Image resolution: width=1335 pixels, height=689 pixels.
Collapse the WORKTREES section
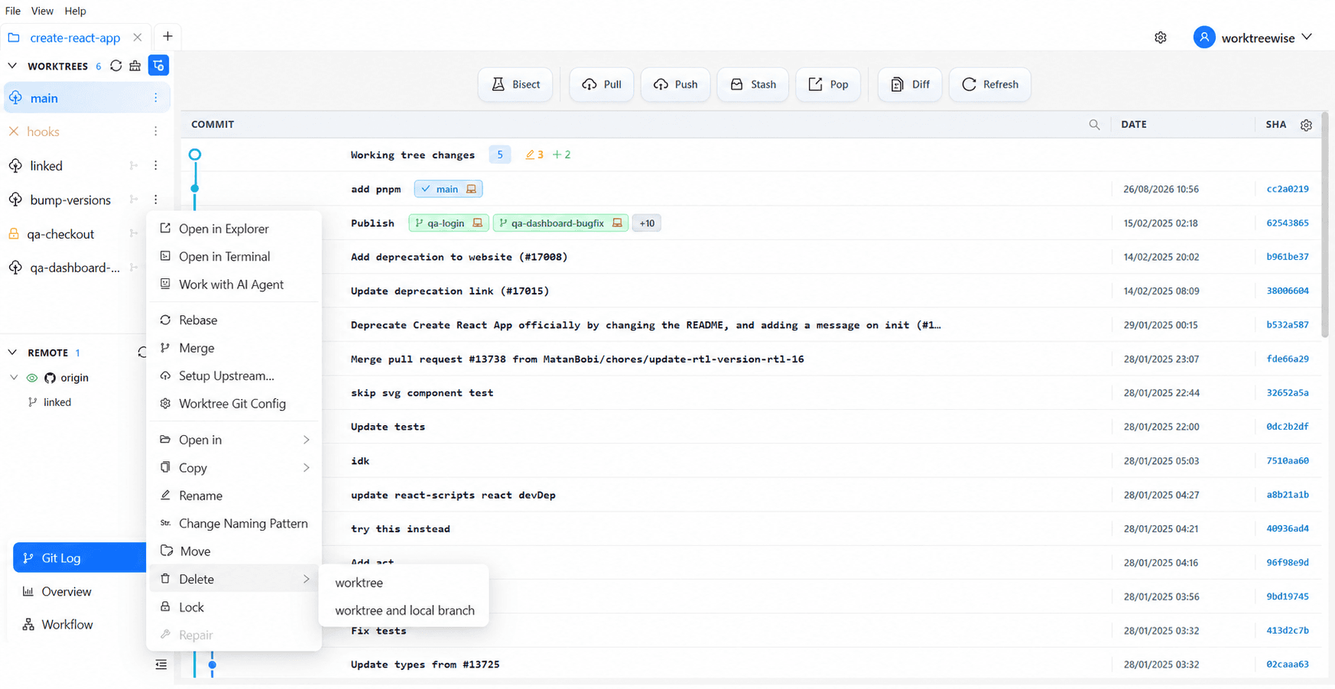pyautogui.click(x=12, y=66)
